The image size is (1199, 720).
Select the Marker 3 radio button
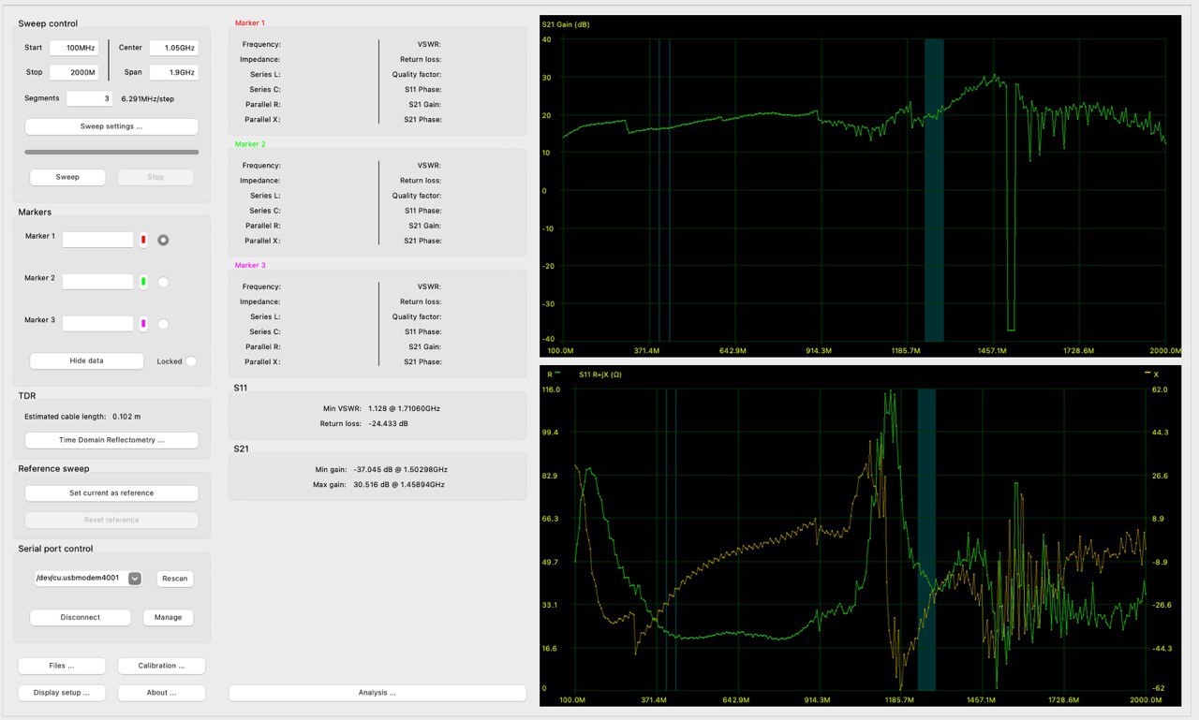(163, 324)
